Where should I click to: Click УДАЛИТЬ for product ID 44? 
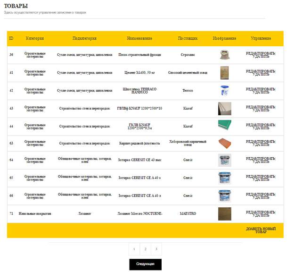tap(261, 128)
